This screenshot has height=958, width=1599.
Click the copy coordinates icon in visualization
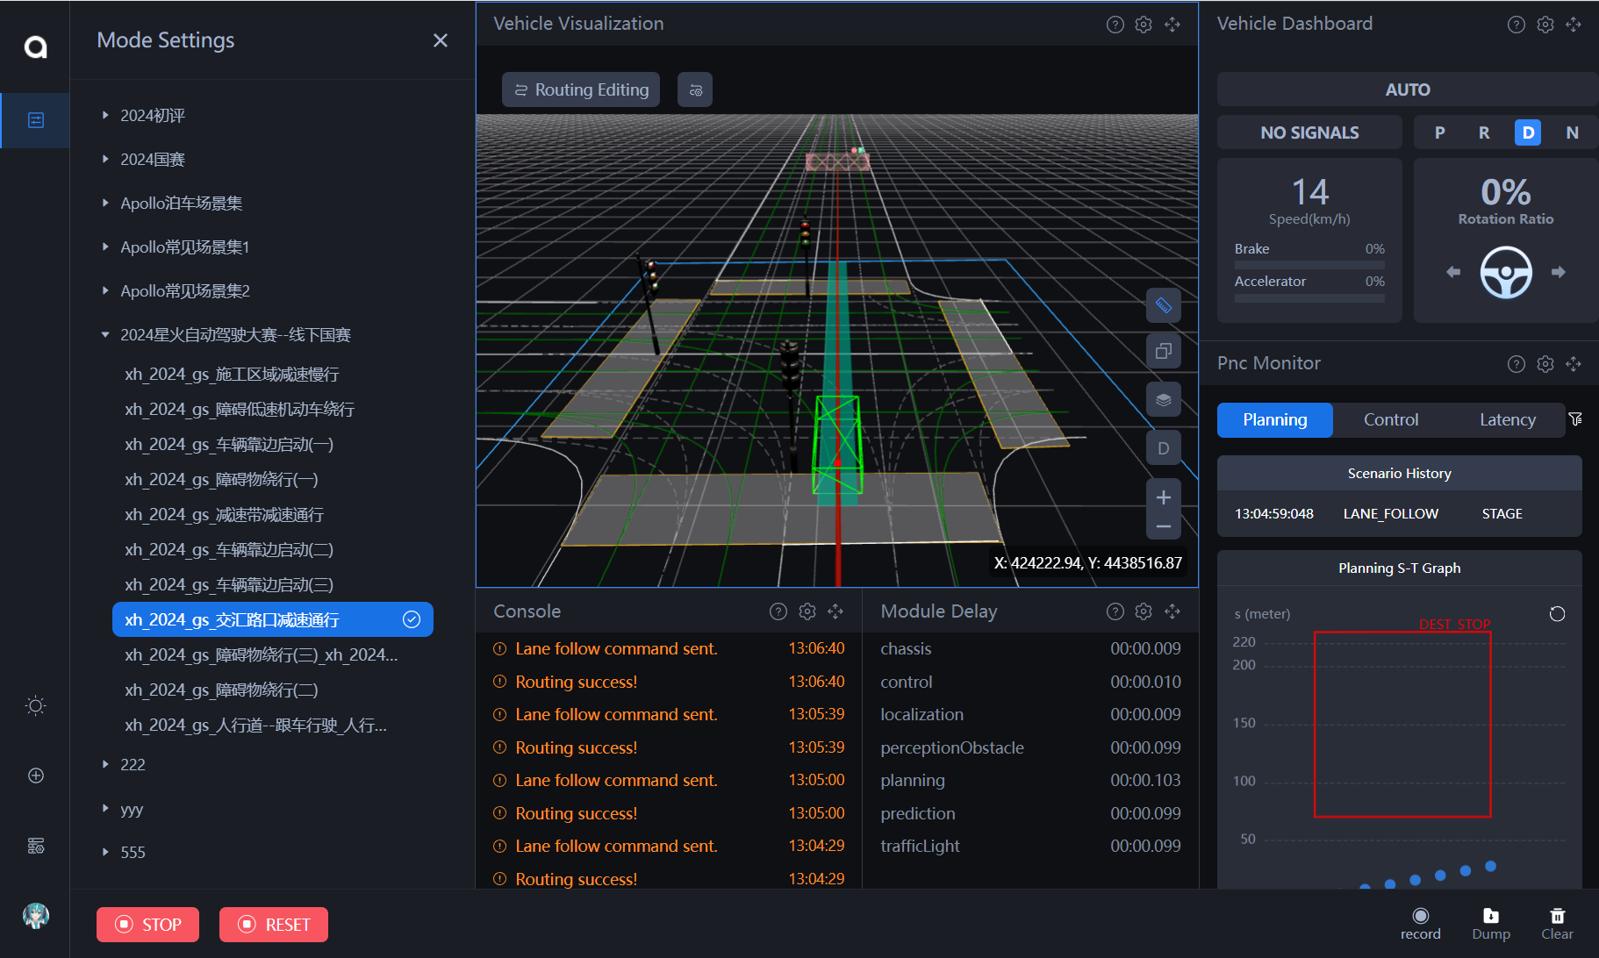coord(1163,351)
